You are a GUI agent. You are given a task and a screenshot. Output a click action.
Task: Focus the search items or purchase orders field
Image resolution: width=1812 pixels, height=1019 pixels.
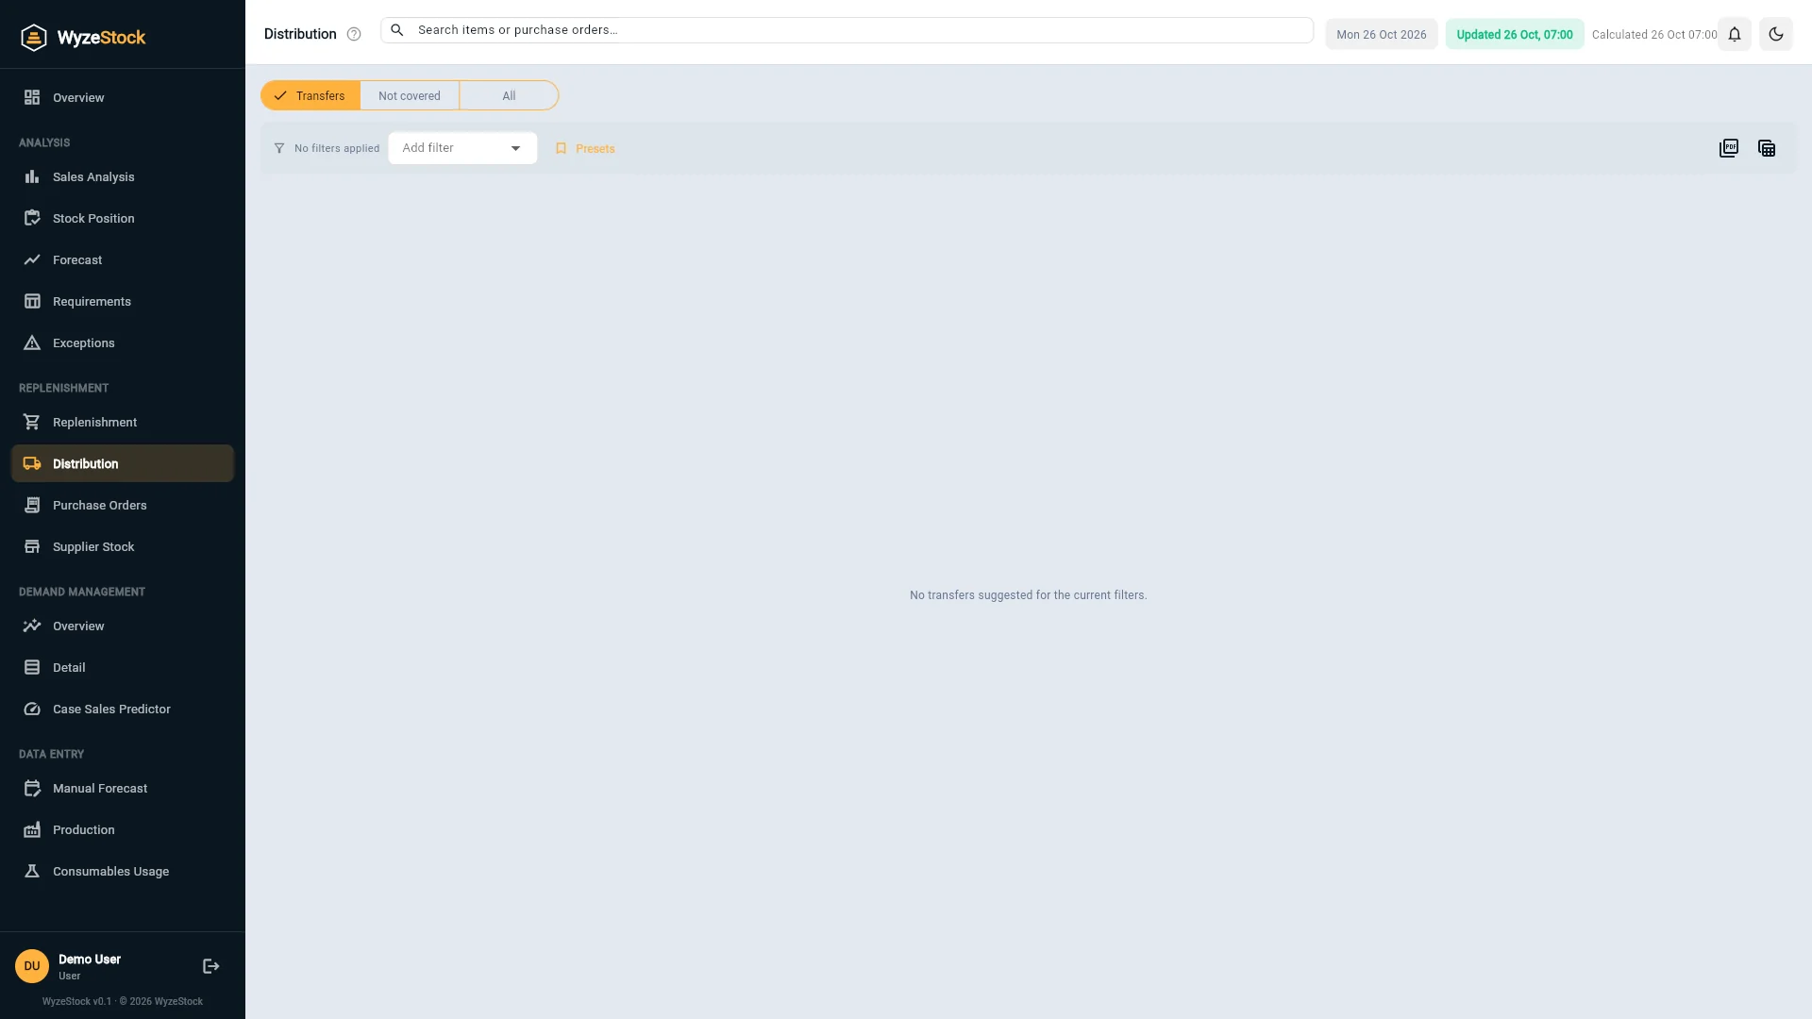tap(847, 30)
